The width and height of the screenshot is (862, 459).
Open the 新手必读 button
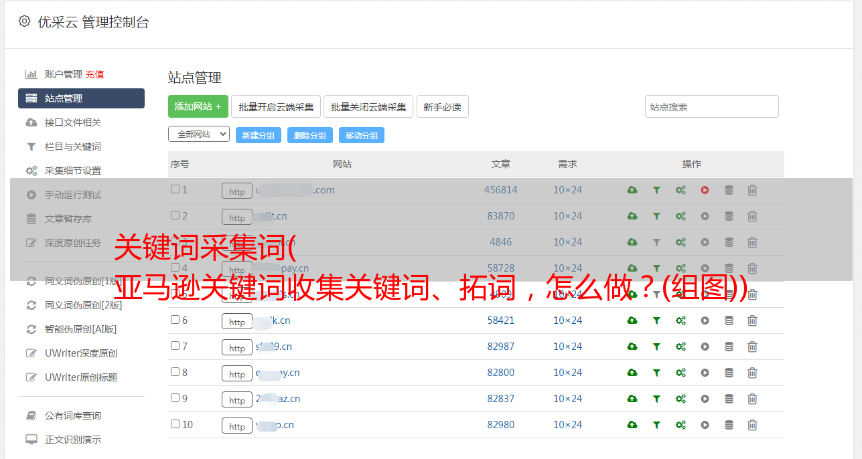(443, 106)
